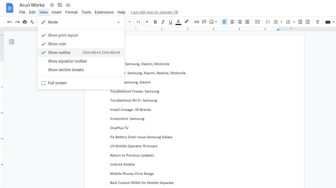Open the Extensions menu
This screenshot has width=336, height=188.
point(104,12)
